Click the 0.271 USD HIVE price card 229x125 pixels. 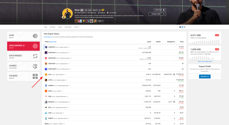[x=205, y=38]
